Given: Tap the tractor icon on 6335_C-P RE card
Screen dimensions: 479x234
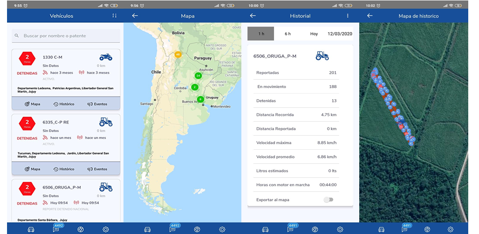Looking at the screenshot, I should [x=106, y=122].
